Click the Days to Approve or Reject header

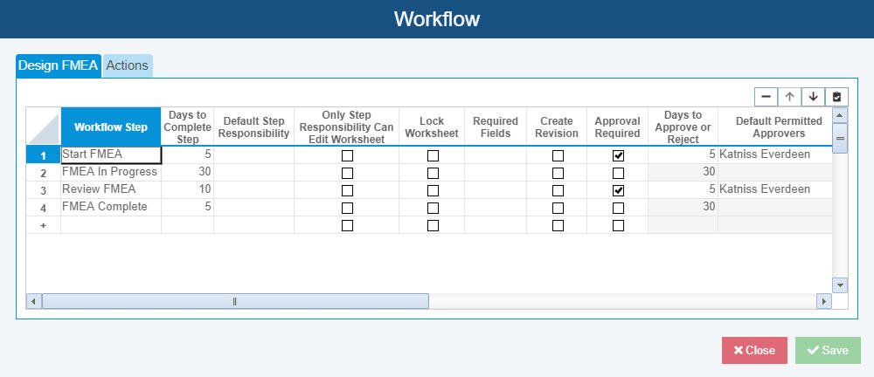[x=683, y=127]
